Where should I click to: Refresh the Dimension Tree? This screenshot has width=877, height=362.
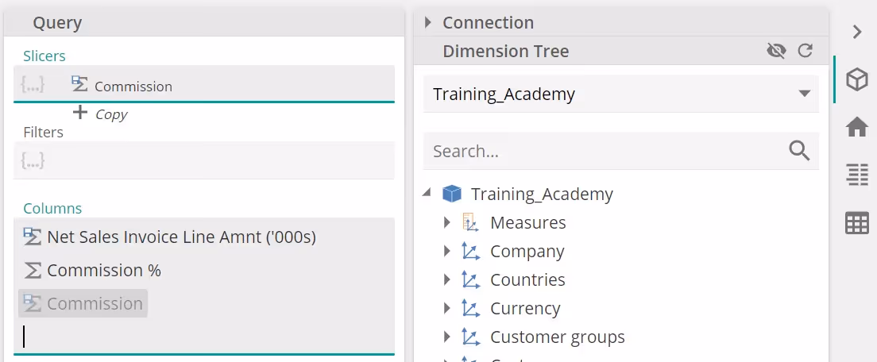[805, 51]
